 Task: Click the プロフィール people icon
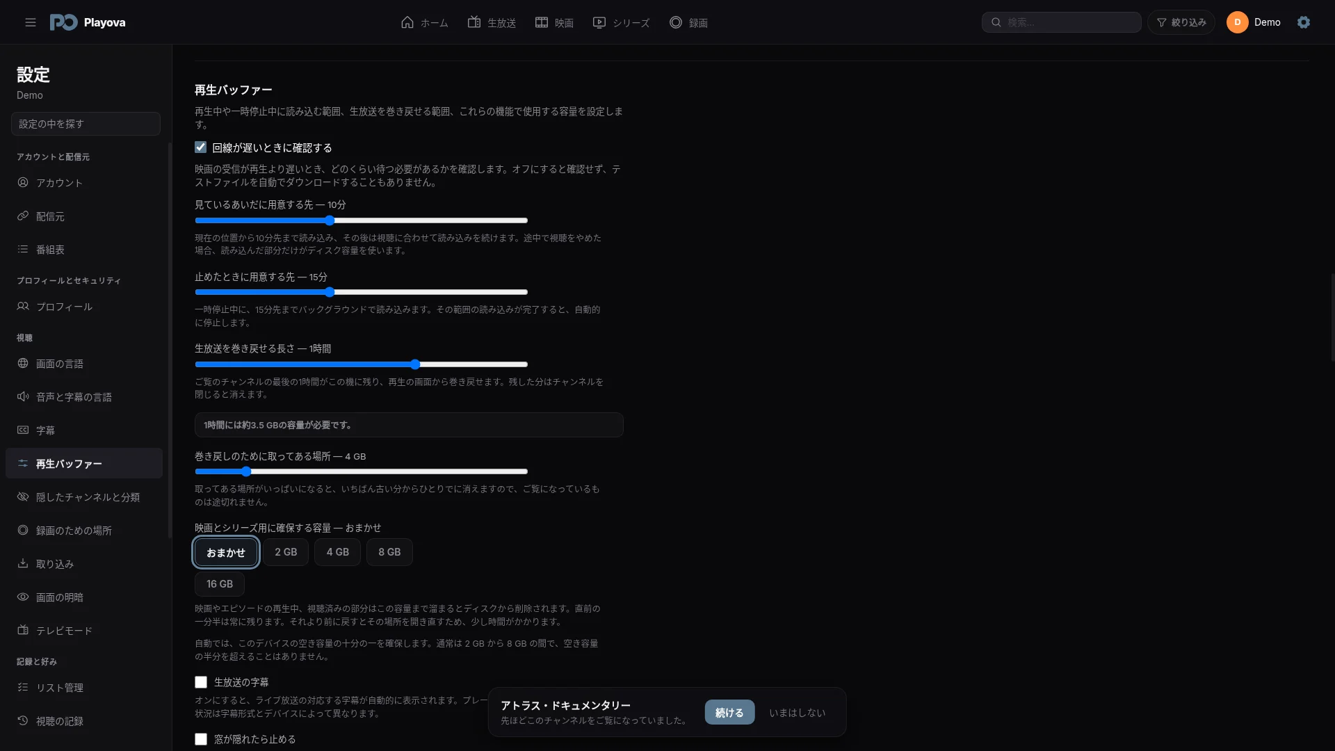tap(23, 306)
